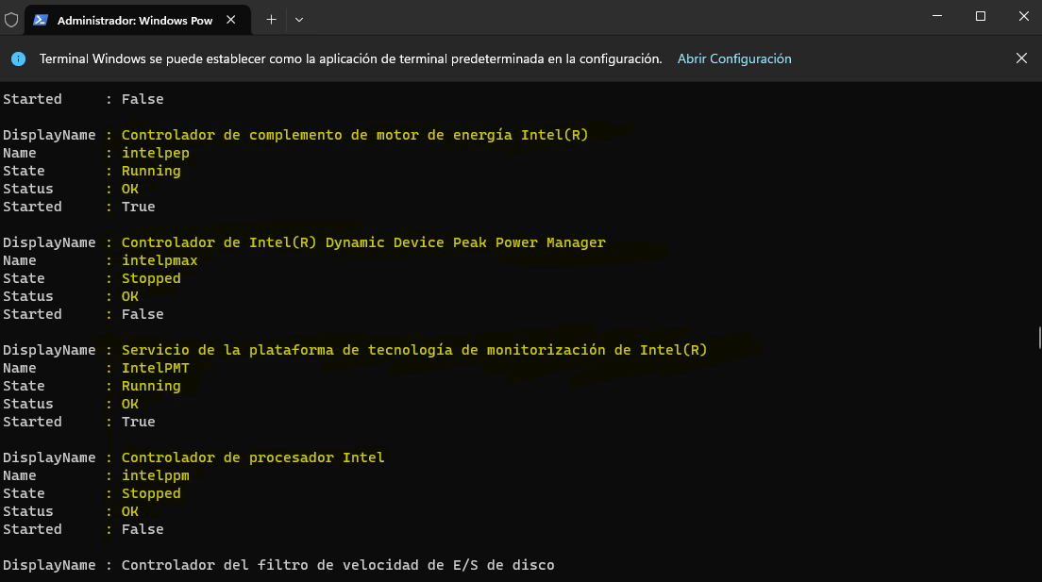Image resolution: width=1042 pixels, height=582 pixels.
Task: Close the Administrador PowerShell tab
Action: [230, 20]
